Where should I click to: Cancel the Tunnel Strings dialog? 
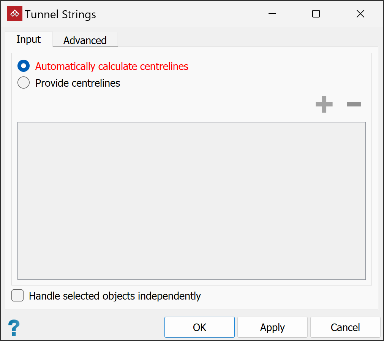tap(345, 327)
